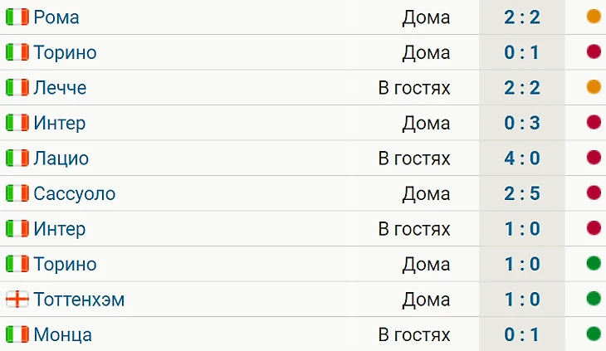Viewport: 606px width, 351px height.
Task: Click the 4 : 0 score against Лацио
Action: [x=522, y=158]
